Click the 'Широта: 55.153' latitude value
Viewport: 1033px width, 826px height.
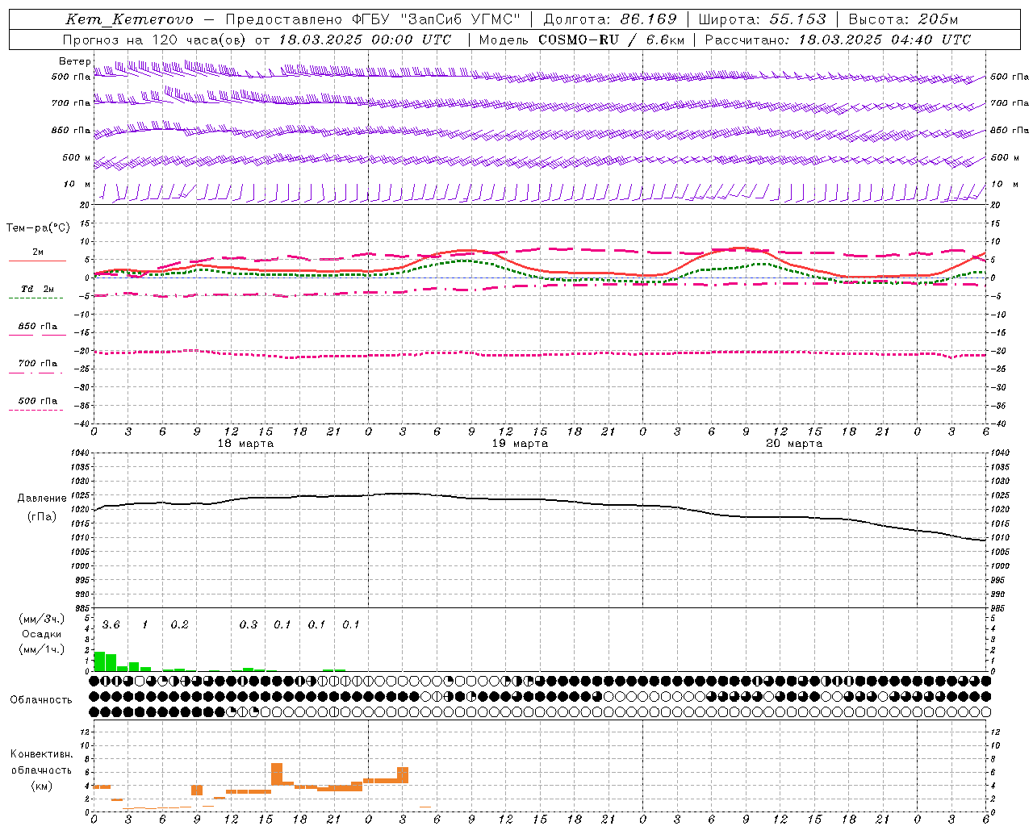[x=763, y=19]
